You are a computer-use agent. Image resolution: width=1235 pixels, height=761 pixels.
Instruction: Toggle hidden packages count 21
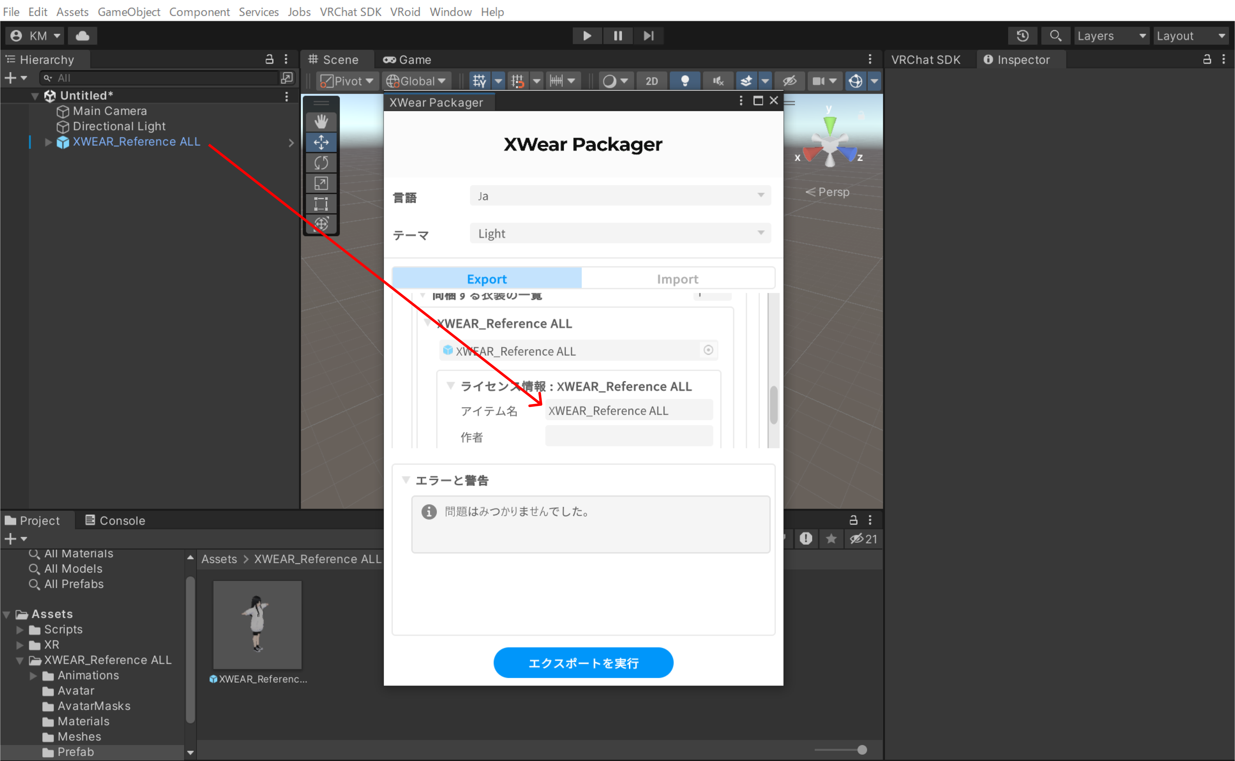[x=863, y=539]
